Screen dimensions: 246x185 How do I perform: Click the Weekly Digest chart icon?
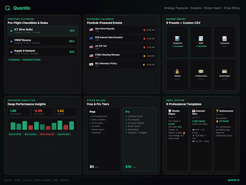(170, 111)
